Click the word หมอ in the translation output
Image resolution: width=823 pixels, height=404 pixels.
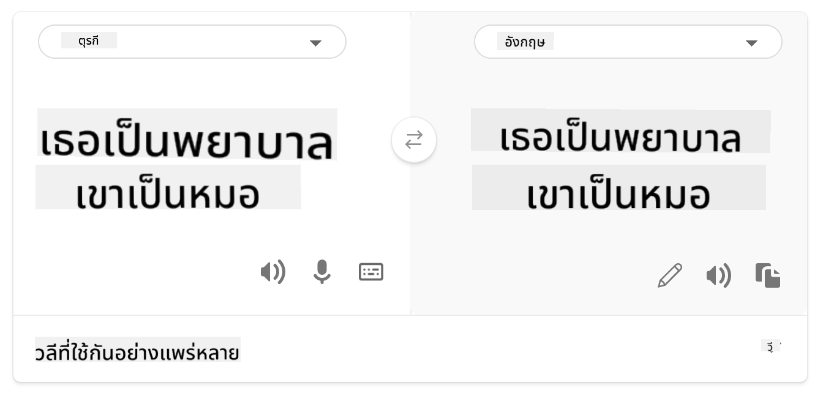(x=676, y=195)
